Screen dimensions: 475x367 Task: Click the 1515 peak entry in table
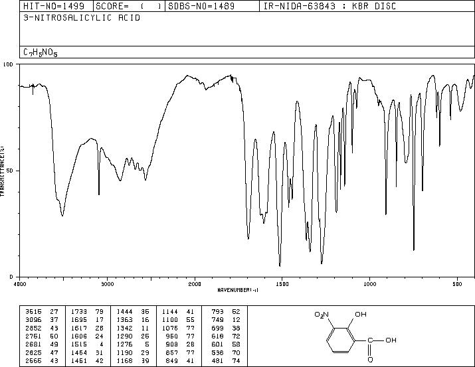[87, 344]
